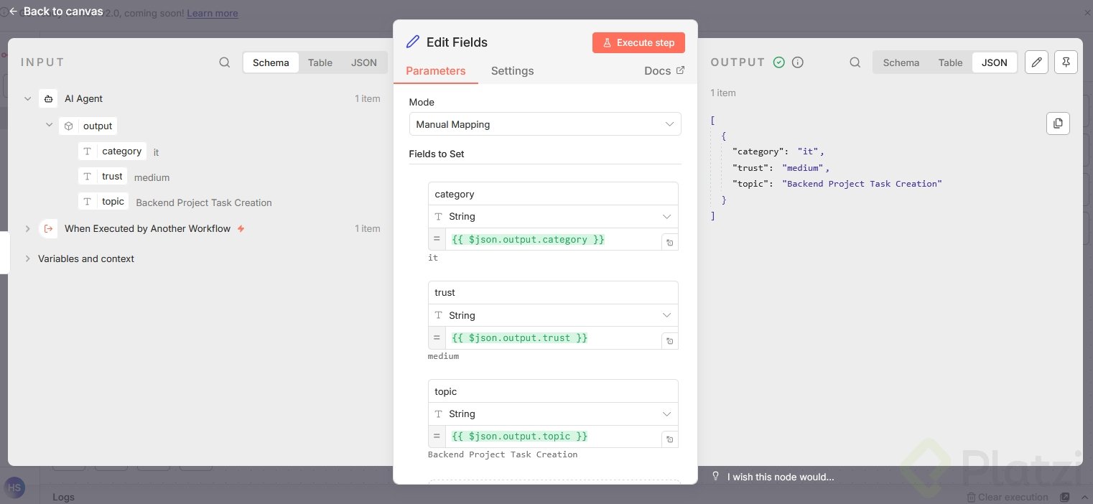Screen dimensions: 1093x504
Task: Select the category schema pill in input
Action: (x=112, y=151)
